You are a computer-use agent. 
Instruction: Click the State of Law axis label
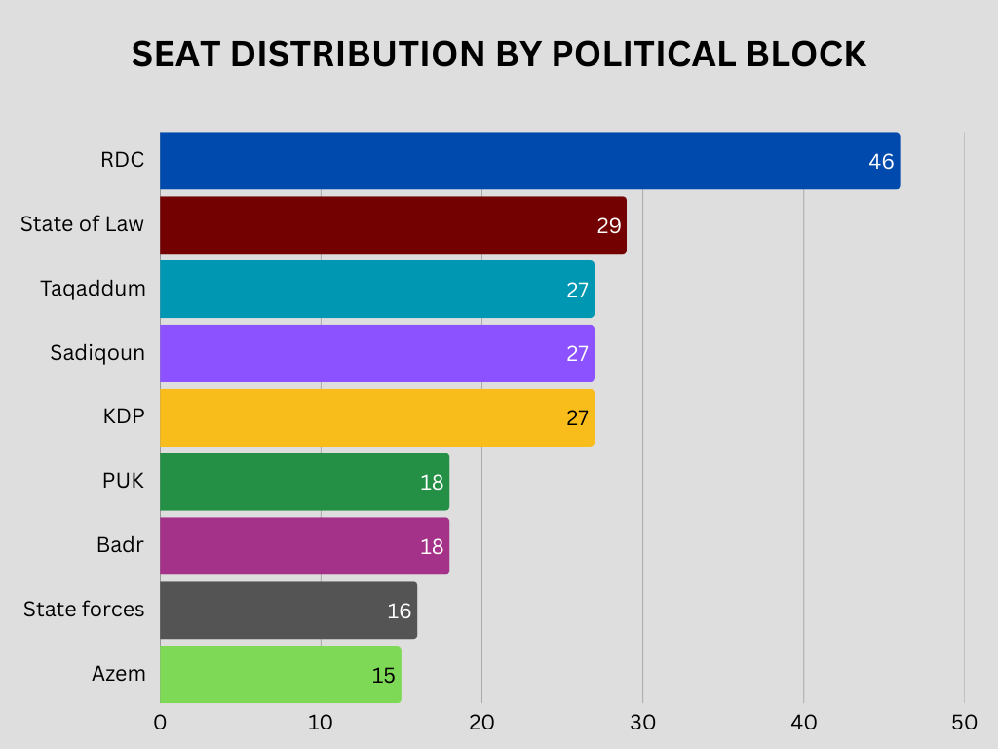point(83,224)
